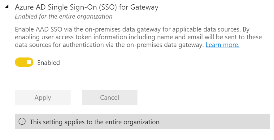The height and width of the screenshot is (140, 274).
Task: Click the white knob of the toggle
Action: 29,62
